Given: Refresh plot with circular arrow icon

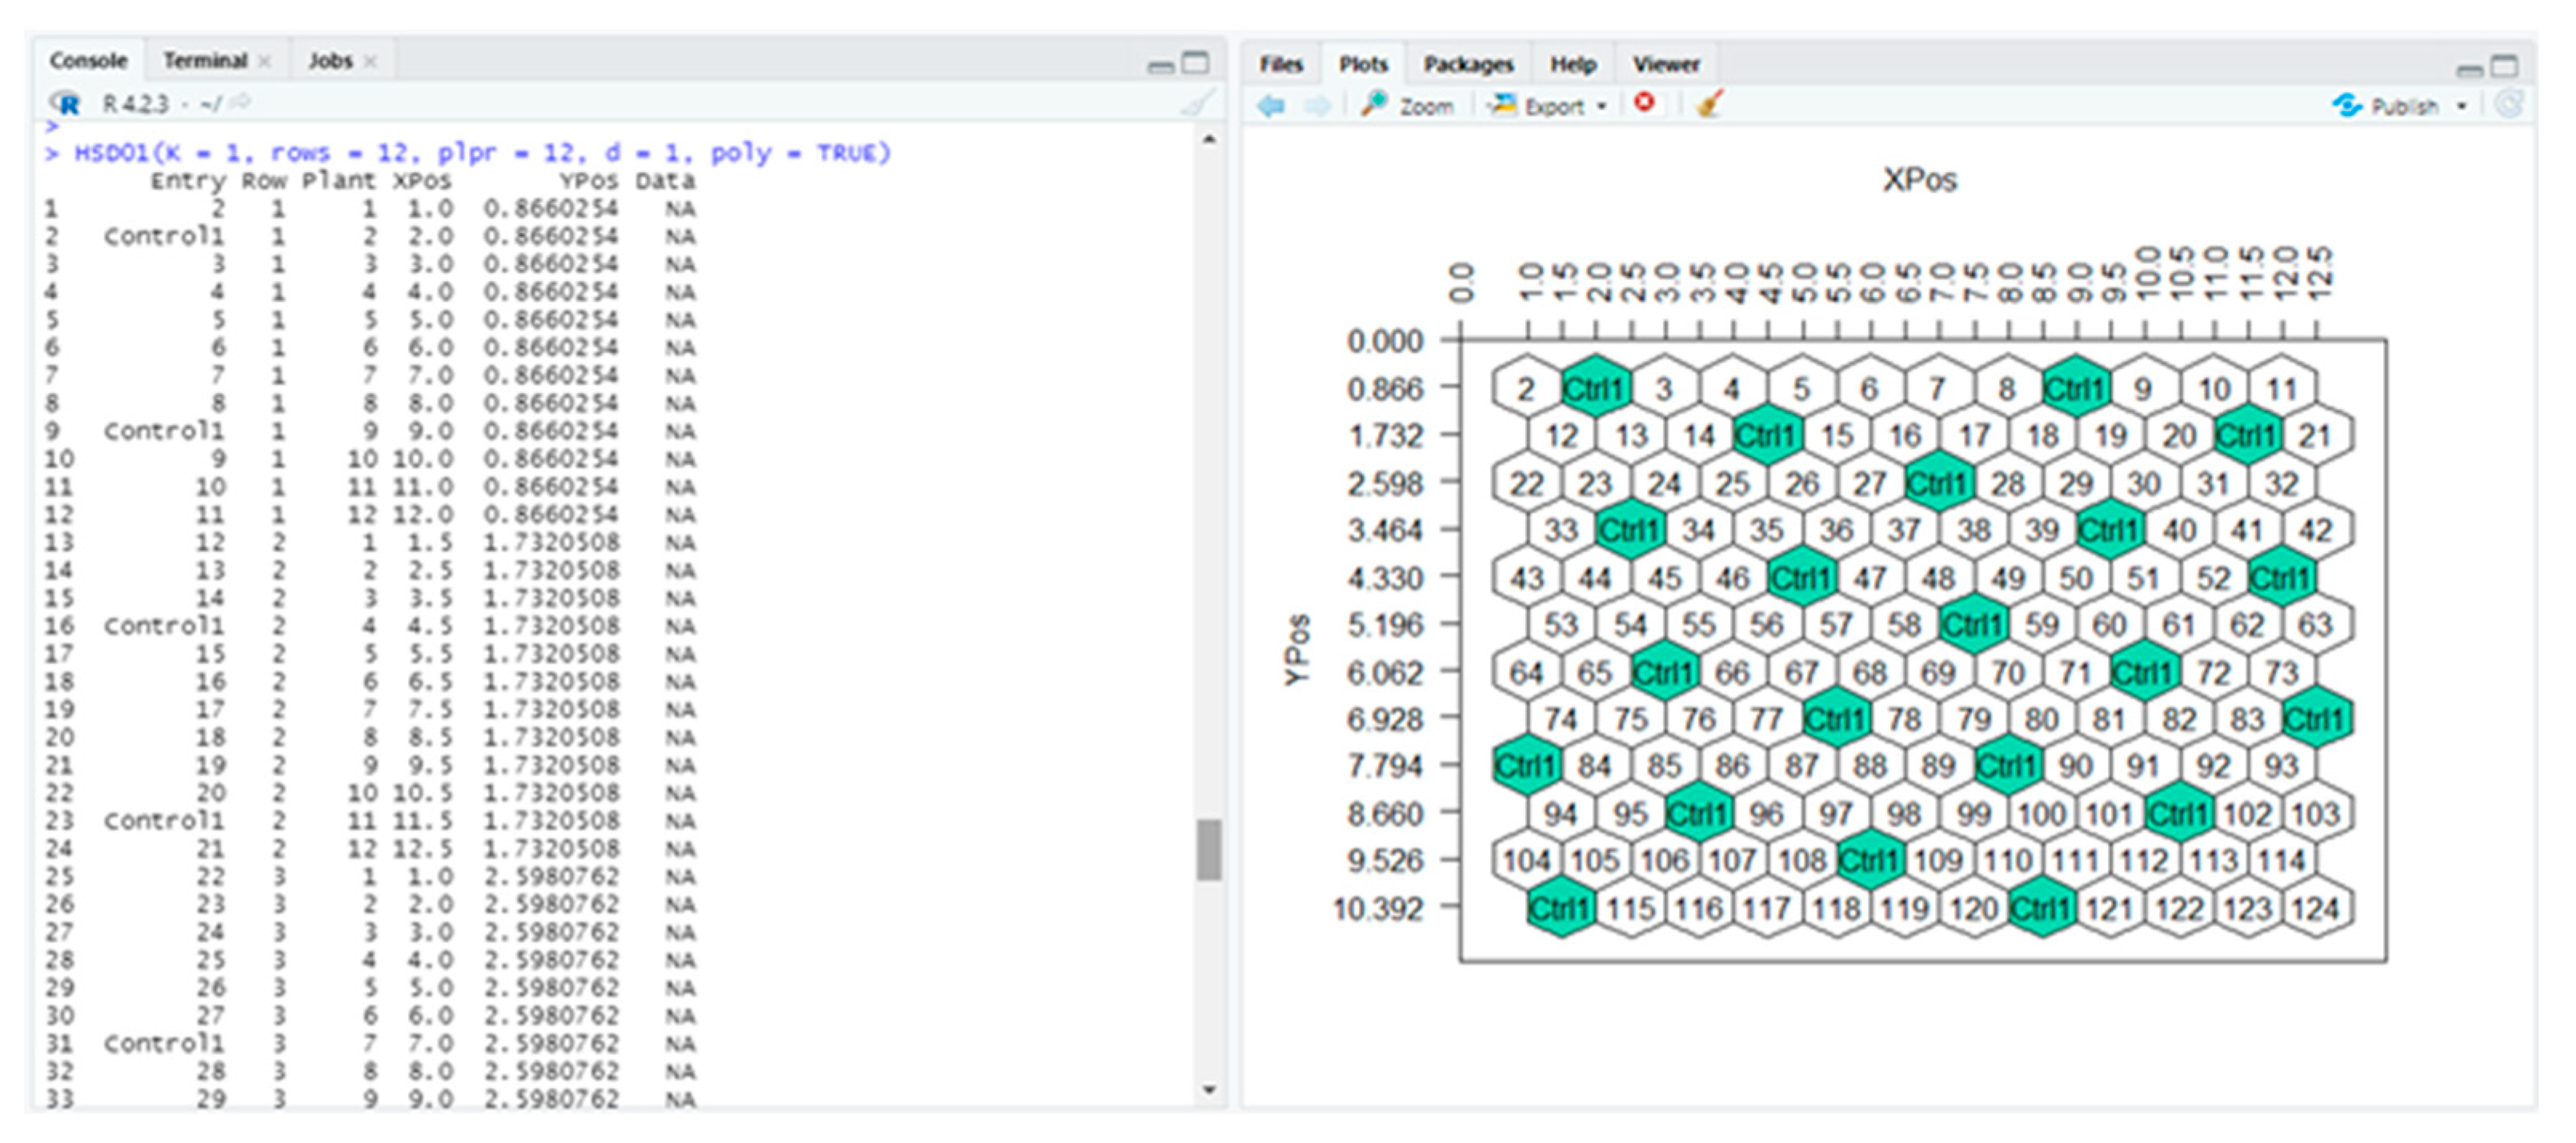Looking at the screenshot, I should coord(2509,105).
